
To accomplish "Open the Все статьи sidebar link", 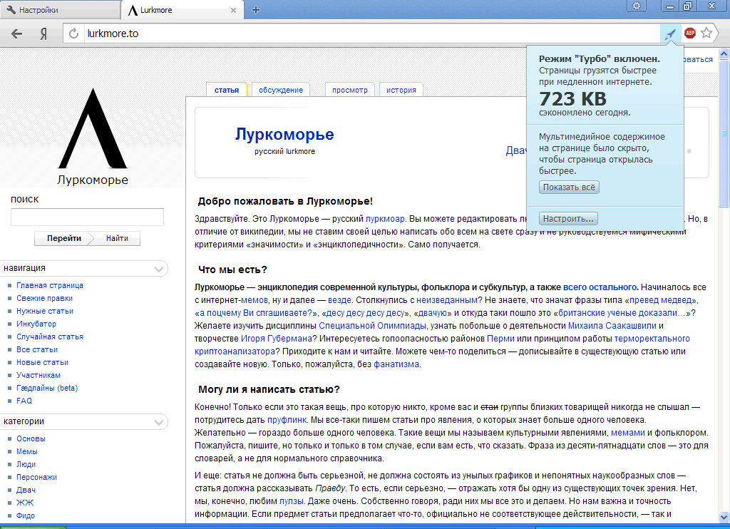I will pos(37,349).
